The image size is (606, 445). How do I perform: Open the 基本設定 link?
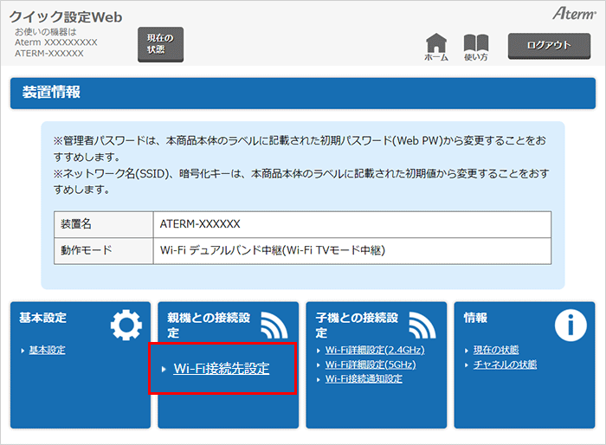point(47,350)
